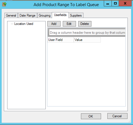Sort by the Value column header
Image resolution: width=133 pixels, height=125 pixels.
[87, 40]
